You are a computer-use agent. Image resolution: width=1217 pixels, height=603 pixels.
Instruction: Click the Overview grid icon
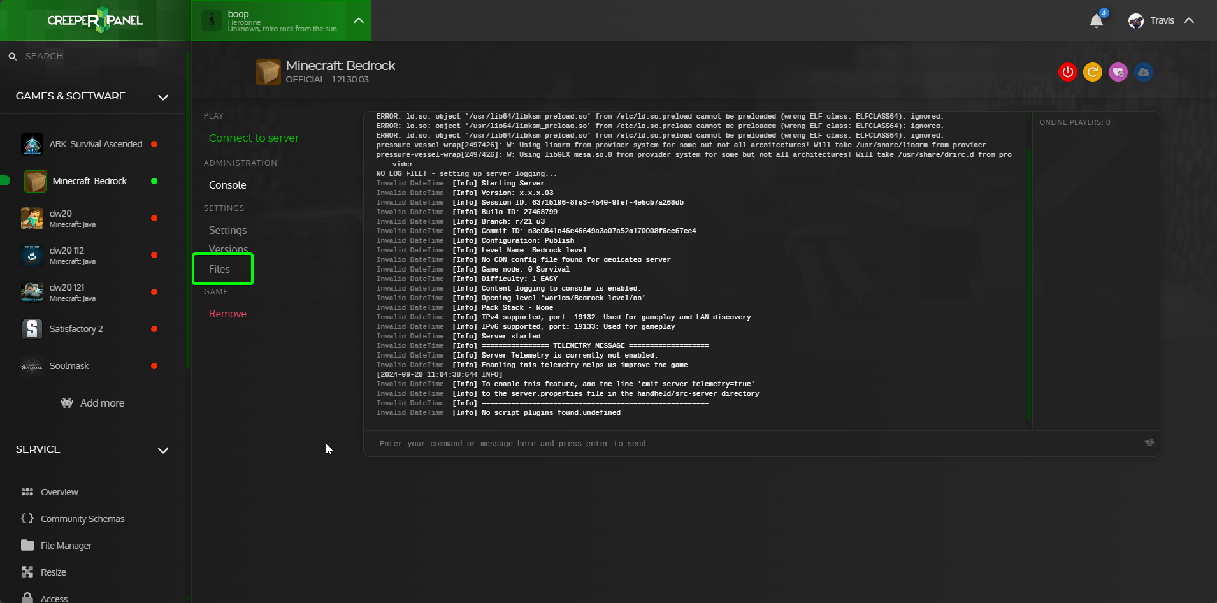pyautogui.click(x=27, y=492)
